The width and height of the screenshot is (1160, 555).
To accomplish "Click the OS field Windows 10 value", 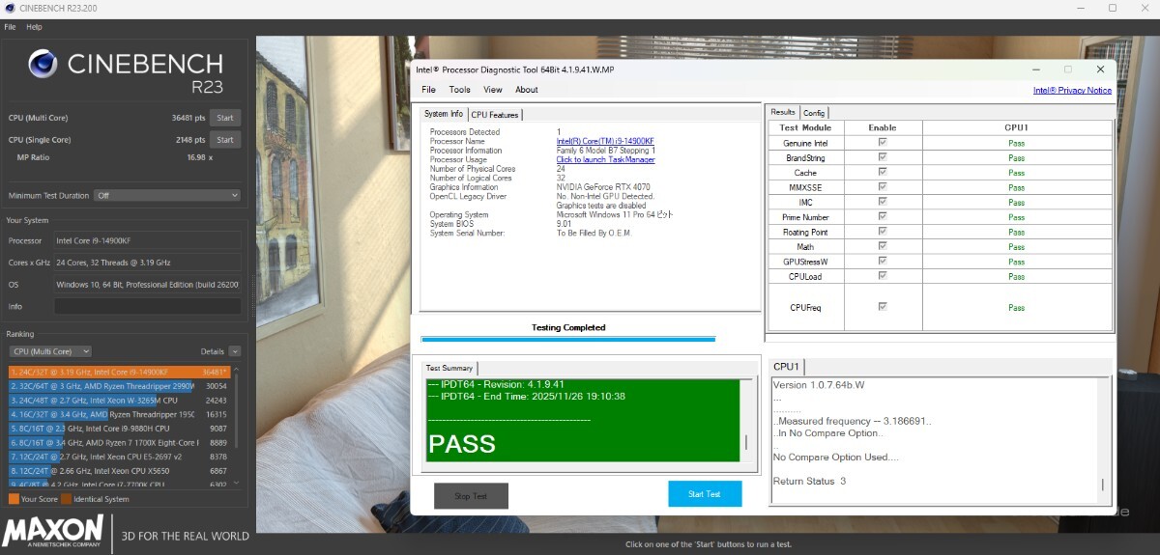I will 147,285.
